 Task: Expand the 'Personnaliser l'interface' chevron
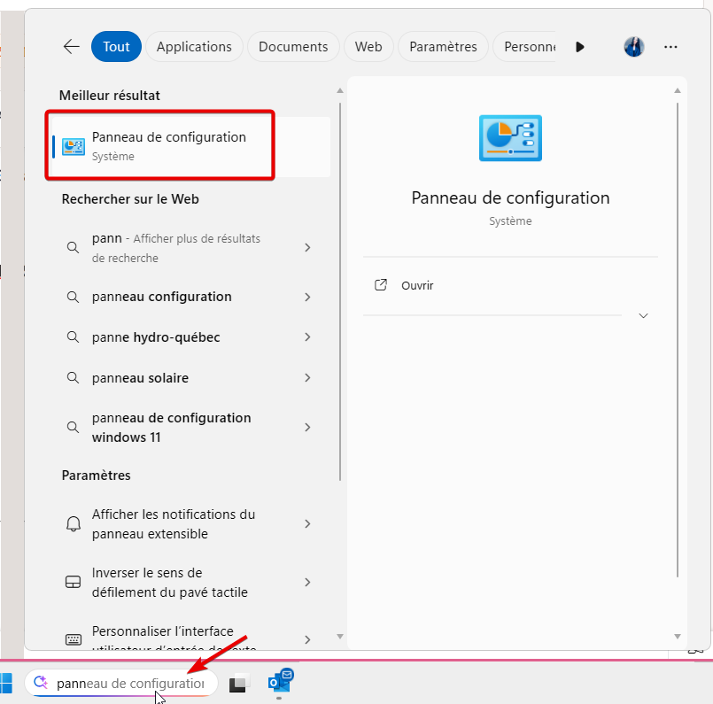[x=307, y=640]
